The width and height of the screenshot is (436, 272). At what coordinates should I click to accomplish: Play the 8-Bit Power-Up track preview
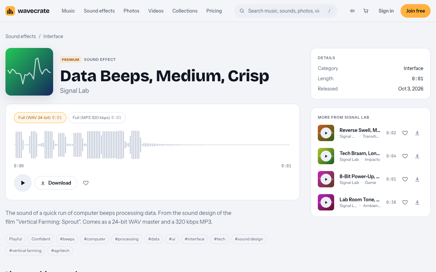[326, 179]
